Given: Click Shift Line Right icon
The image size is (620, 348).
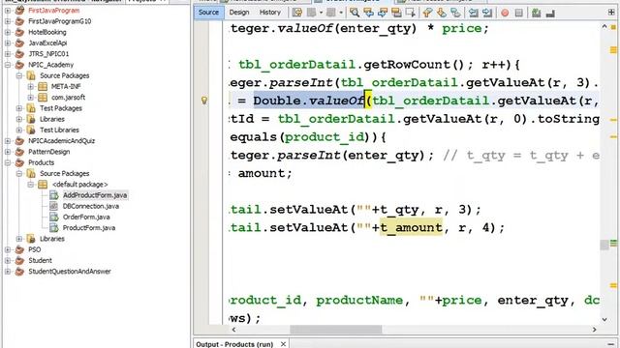Looking at the screenshot, I should (x=487, y=13).
